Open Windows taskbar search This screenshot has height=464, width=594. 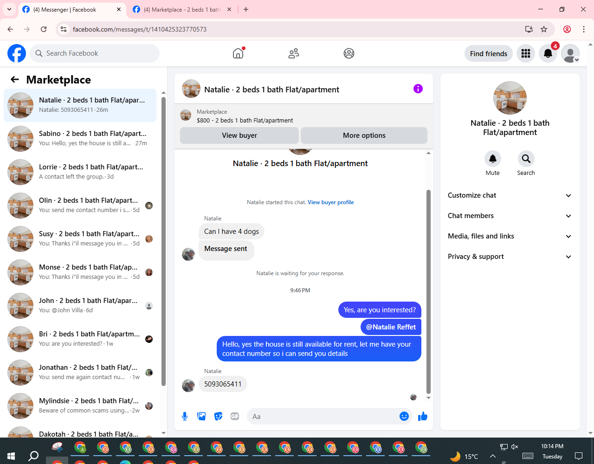tap(33, 456)
